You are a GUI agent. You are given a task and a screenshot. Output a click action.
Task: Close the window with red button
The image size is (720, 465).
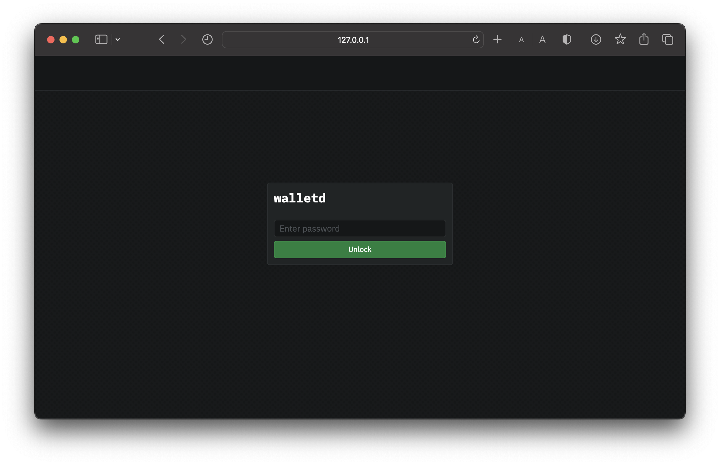pyautogui.click(x=51, y=40)
